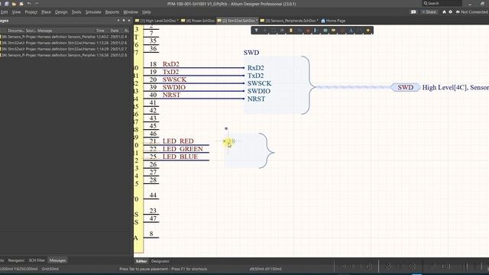Select Sensors_P message row at 1:16:36

64,55
